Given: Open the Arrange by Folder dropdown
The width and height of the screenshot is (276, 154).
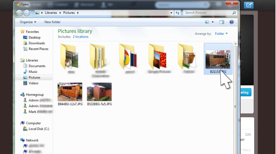Looking at the screenshot, I should click(x=221, y=34).
